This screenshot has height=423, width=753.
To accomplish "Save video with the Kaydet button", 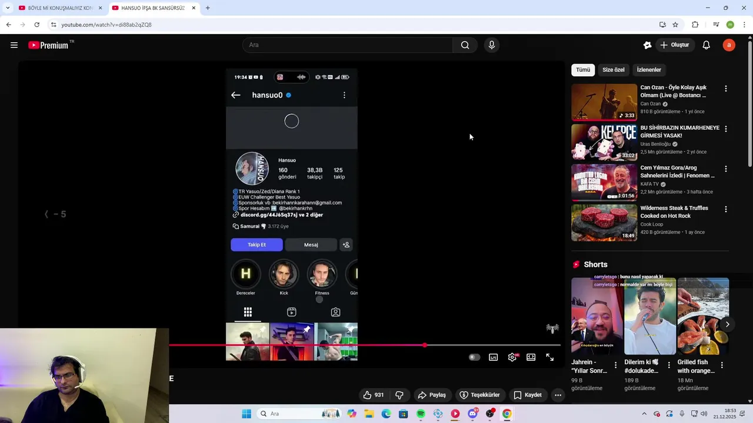I will [x=528, y=395].
